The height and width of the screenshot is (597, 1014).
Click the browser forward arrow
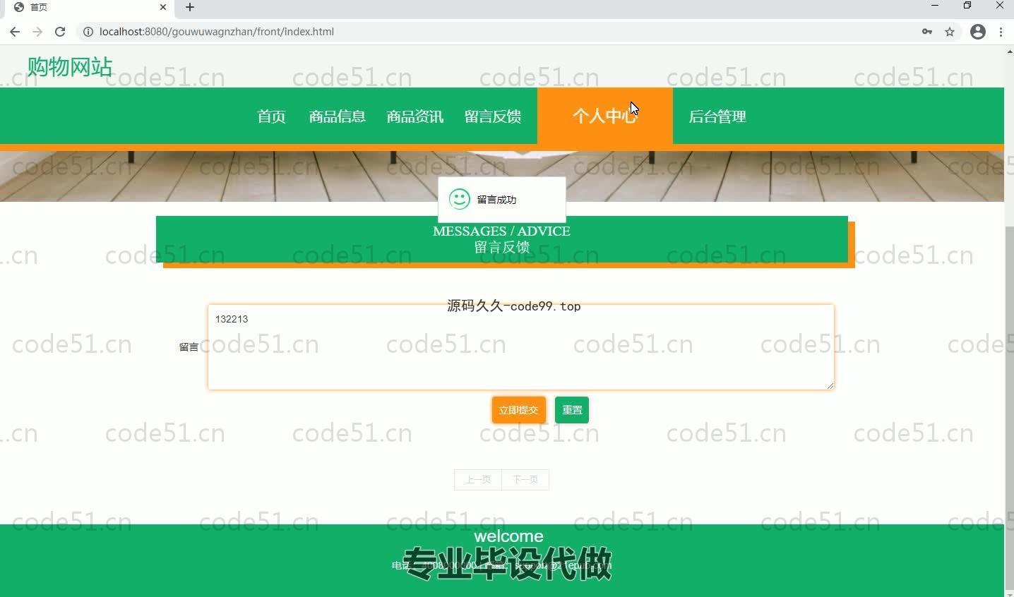[37, 32]
